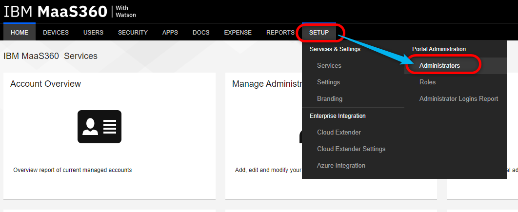Click the Account Overview card title
The image size is (518, 212).
click(45, 84)
